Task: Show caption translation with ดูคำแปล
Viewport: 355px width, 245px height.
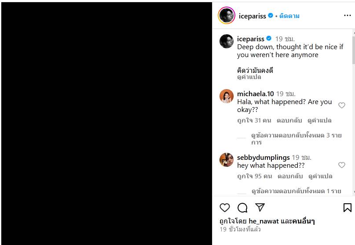Action: [249, 77]
